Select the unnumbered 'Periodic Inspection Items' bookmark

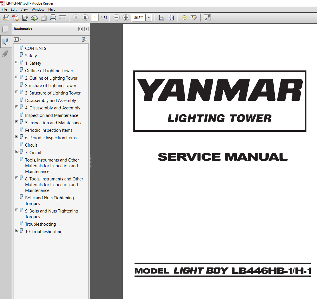[x=49, y=130]
